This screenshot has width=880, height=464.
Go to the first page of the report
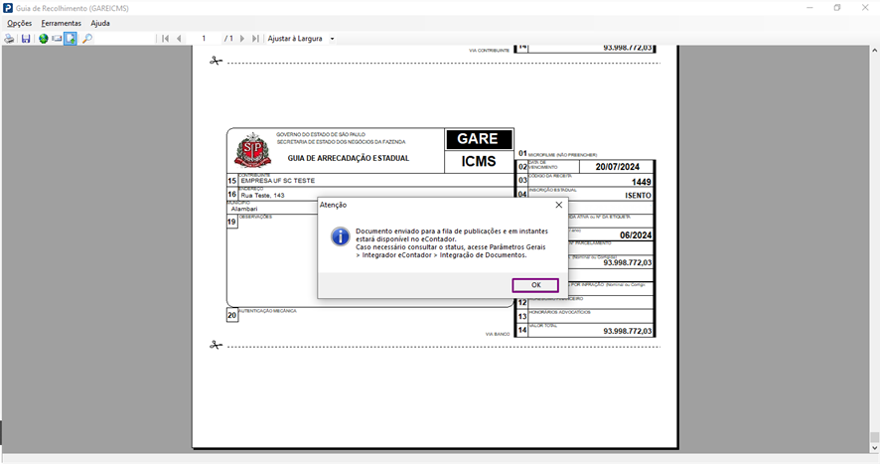click(165, 39)
